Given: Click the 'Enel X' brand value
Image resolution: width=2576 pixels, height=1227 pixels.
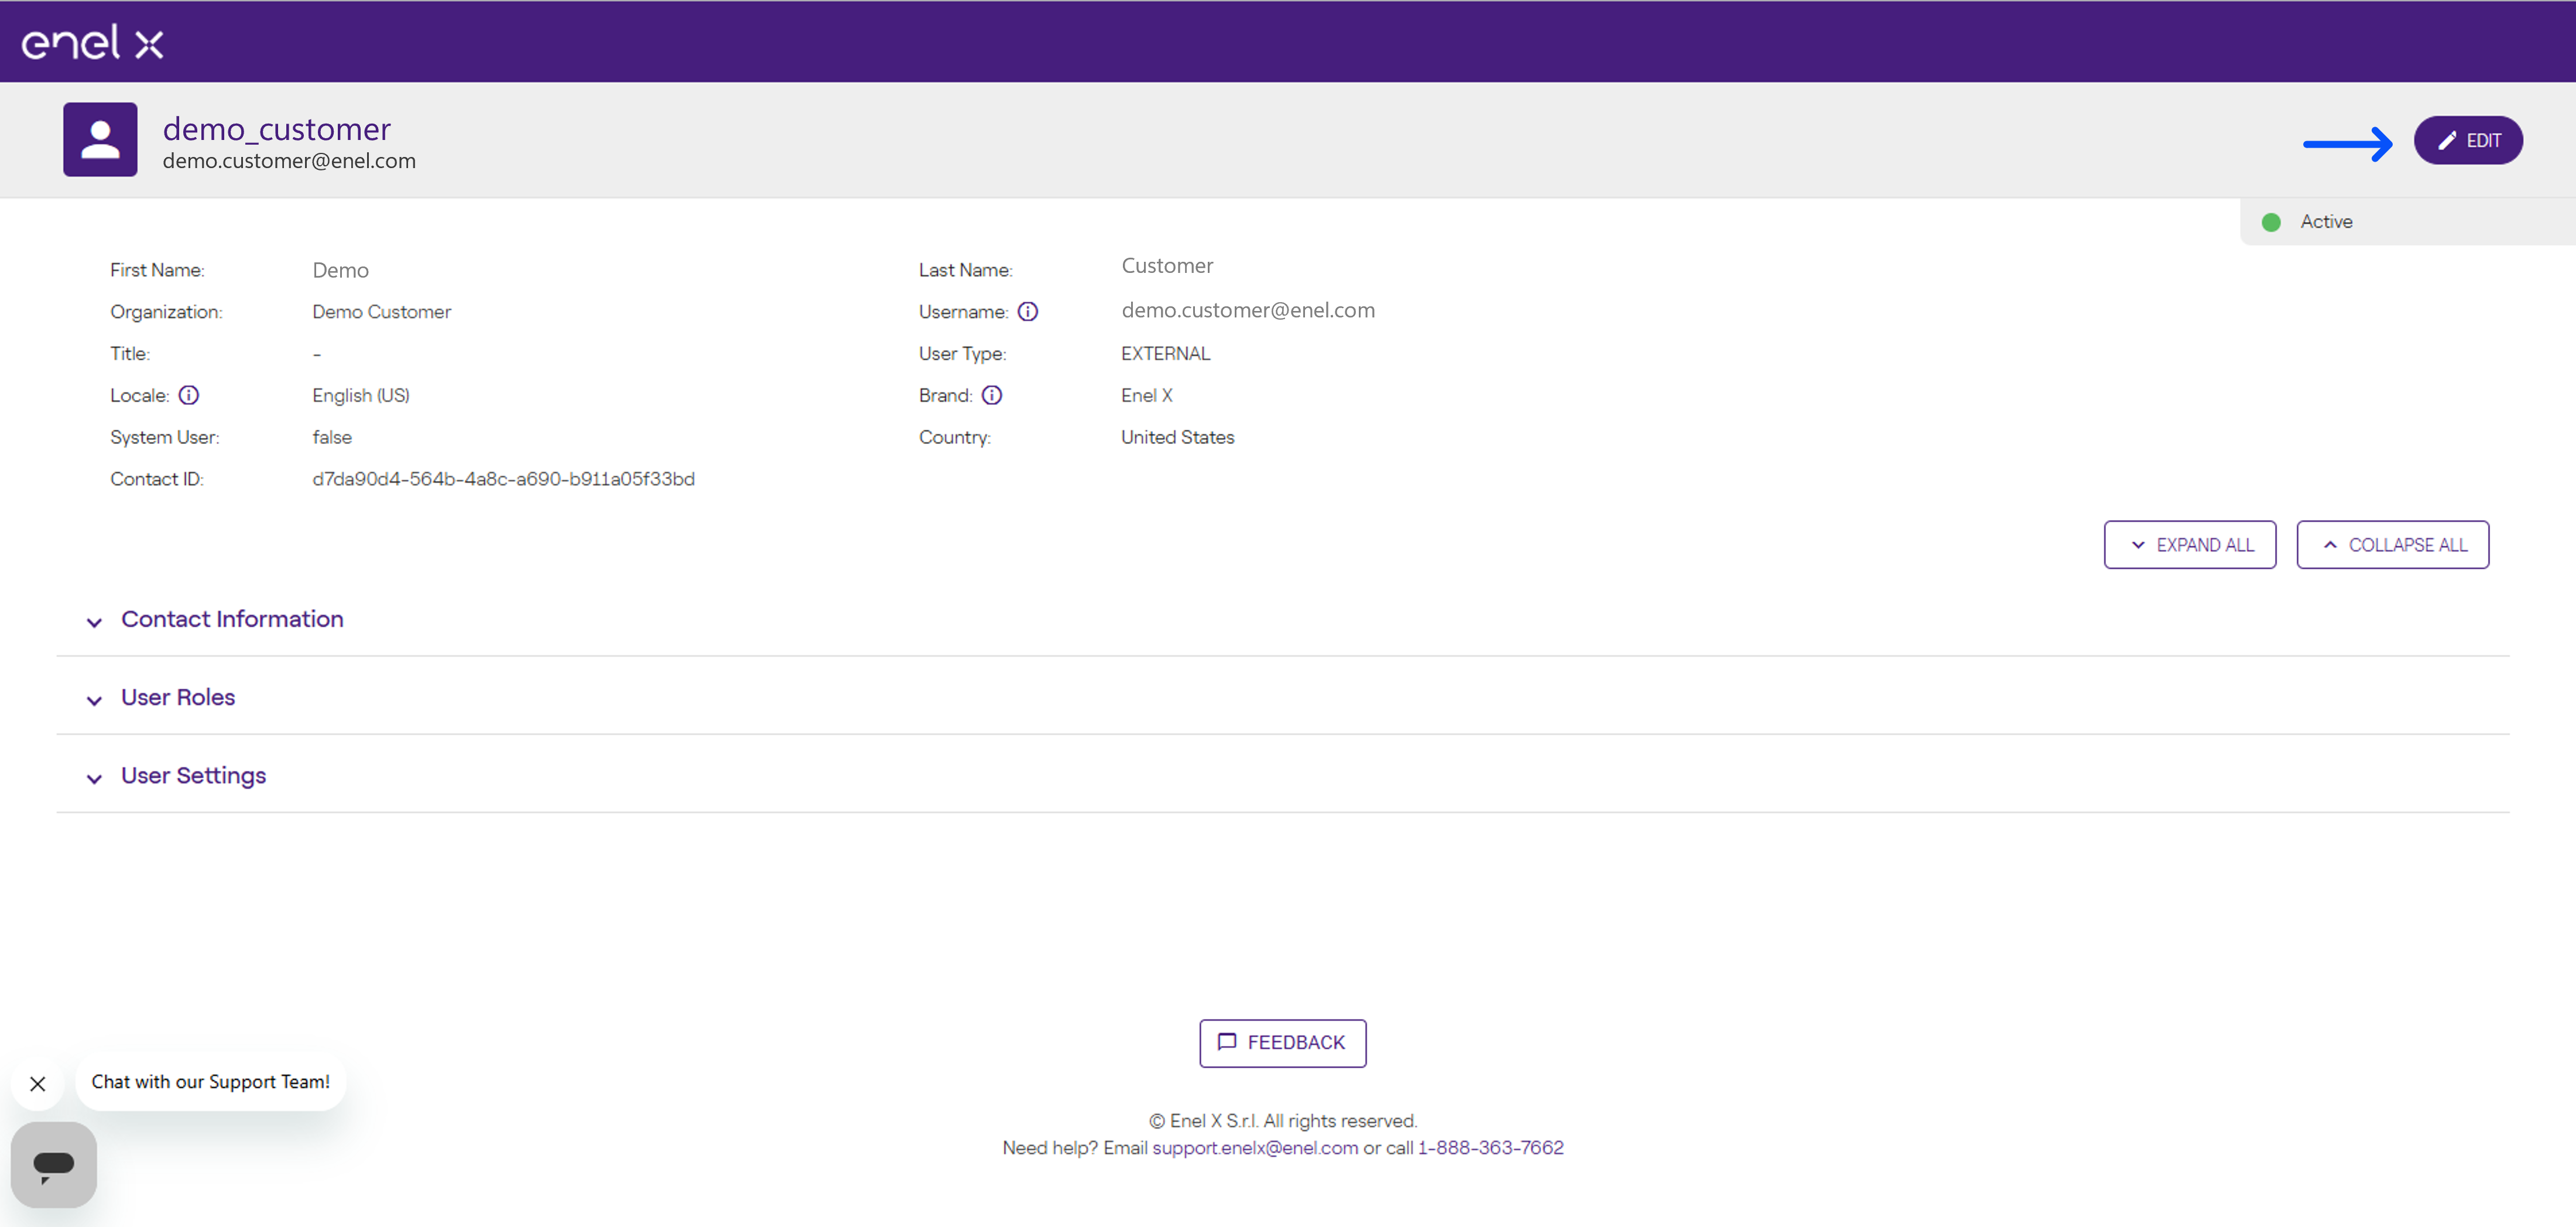Looking at the screenshot, I should (1146, 395).
